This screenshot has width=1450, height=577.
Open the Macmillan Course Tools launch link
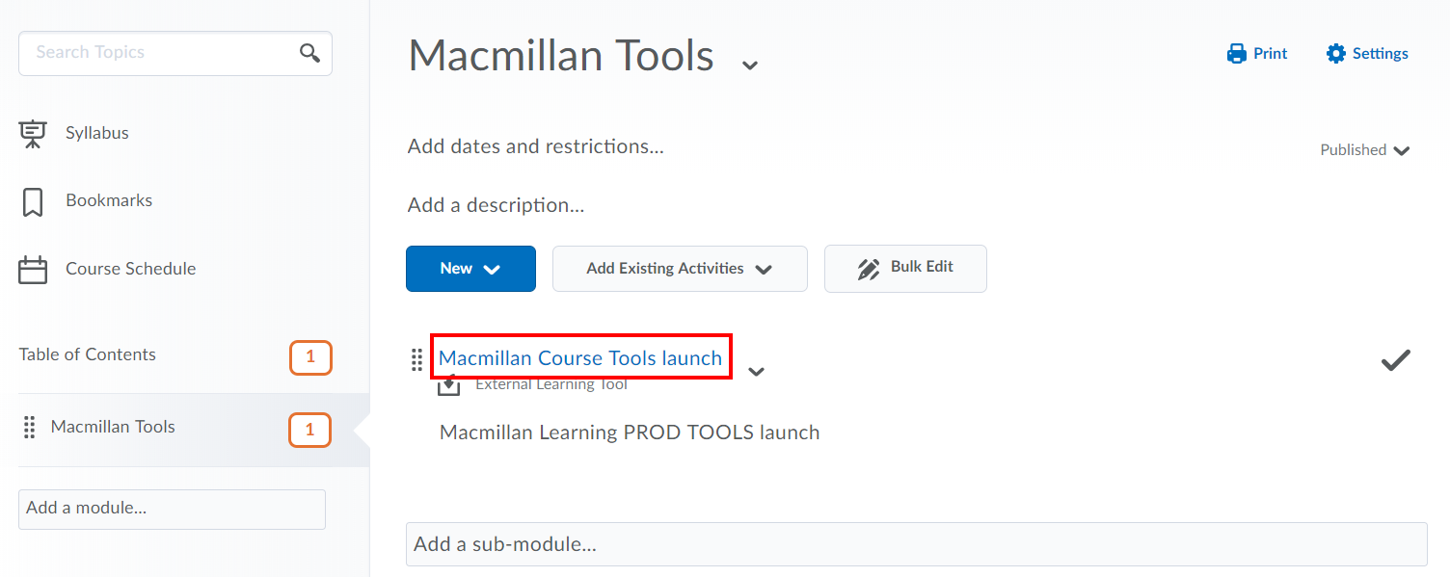tap(580, 356)
